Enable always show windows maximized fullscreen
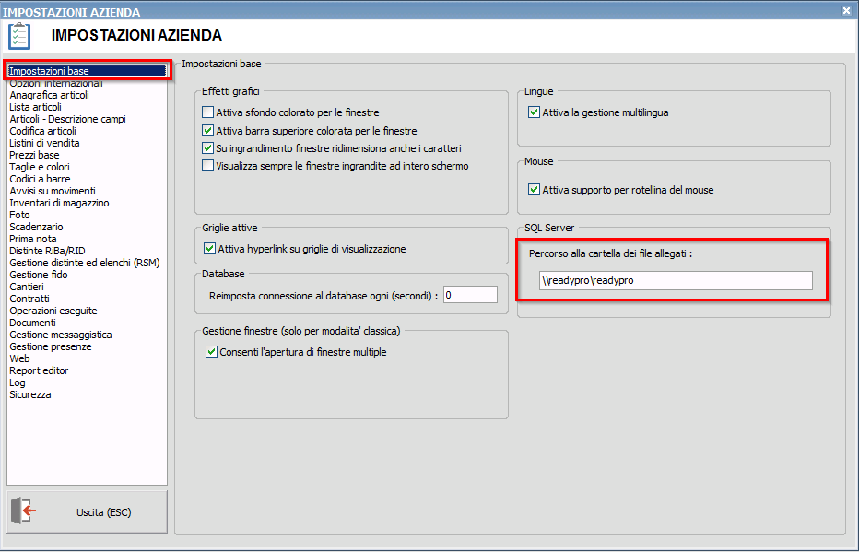Image resolution: width=859 pixels, height=552 pixels. (x=208, y=166)
